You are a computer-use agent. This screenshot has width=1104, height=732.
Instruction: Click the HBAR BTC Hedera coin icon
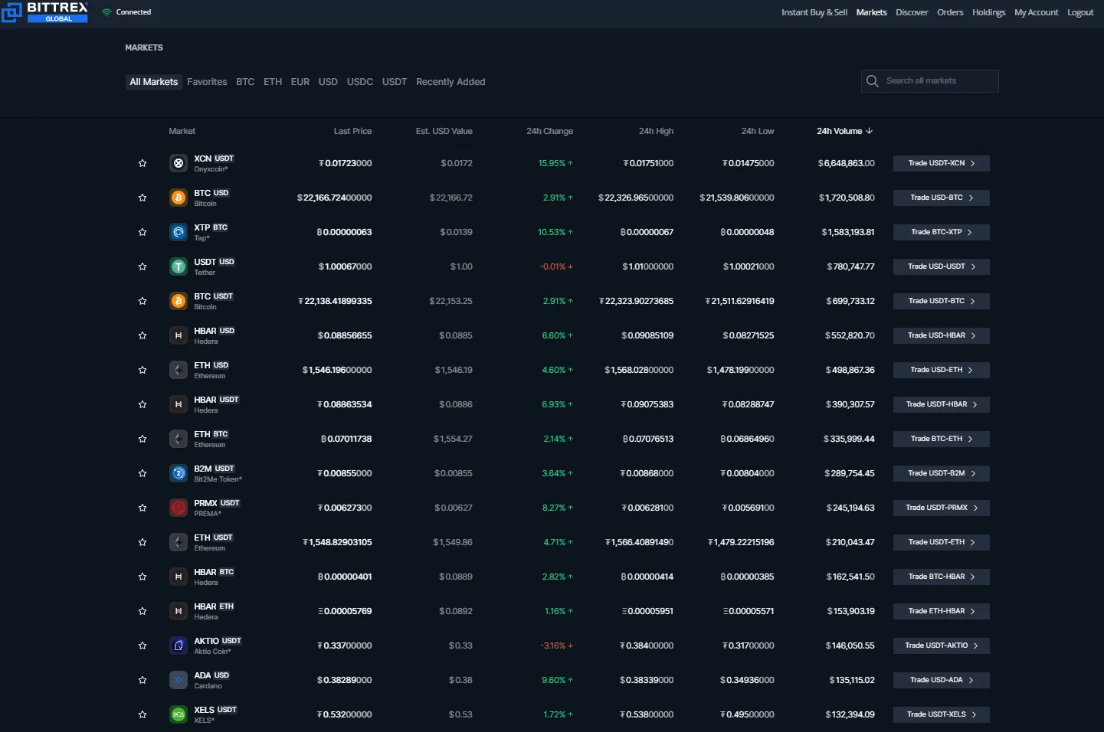pyautogui.click(x=179, y=577)
